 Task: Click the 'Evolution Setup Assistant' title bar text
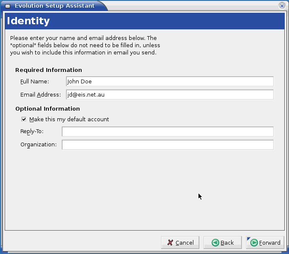coord(54,6)
